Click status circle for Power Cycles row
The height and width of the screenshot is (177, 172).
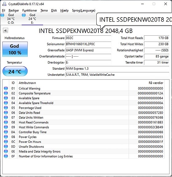(x=6, y=137)
